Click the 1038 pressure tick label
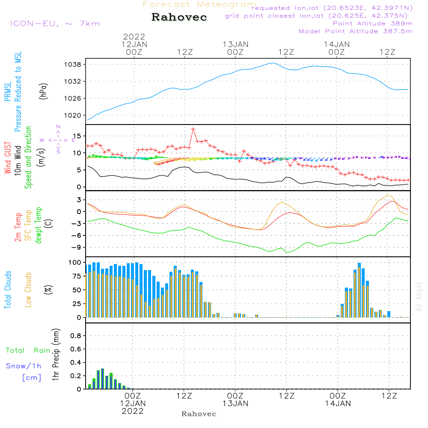The height and width of the screenshot is (428, 428). pyautogui.click(x=73, y=65)
